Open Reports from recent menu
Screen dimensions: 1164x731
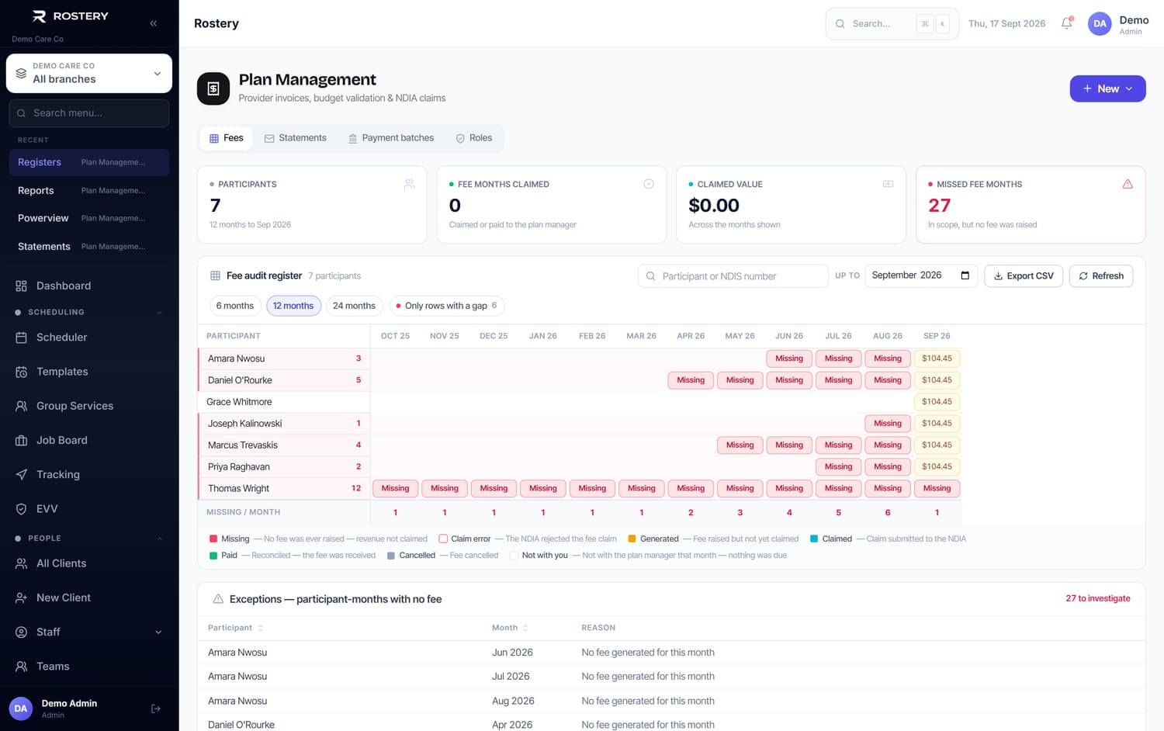point(88,190)
